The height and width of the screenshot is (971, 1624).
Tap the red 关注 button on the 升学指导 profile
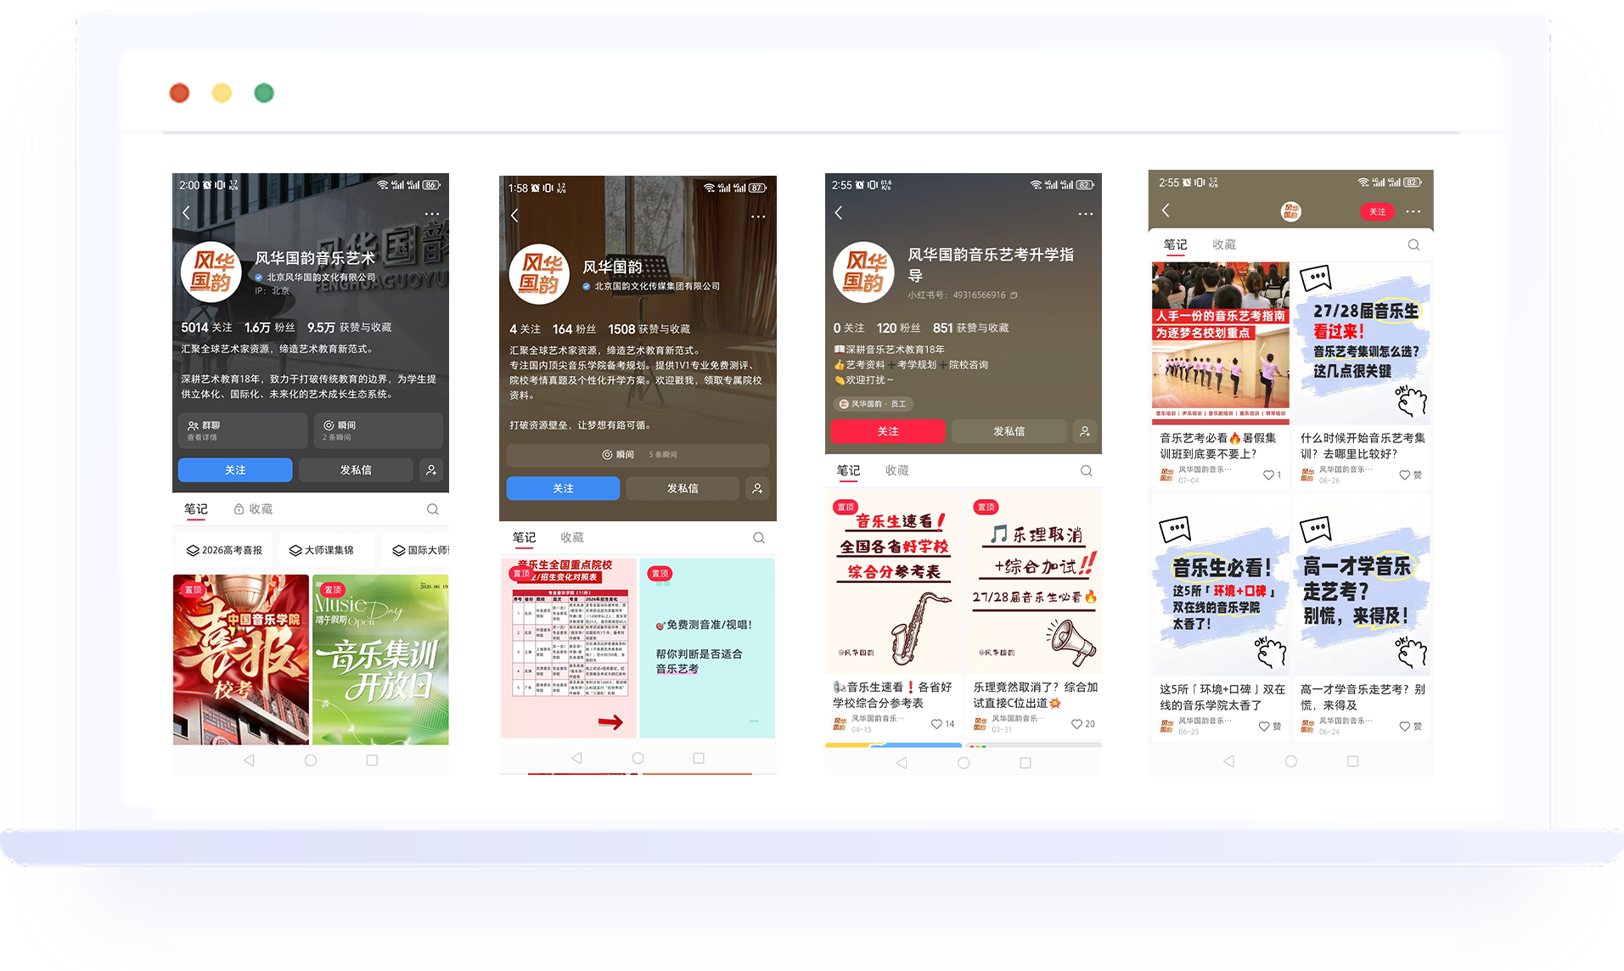[888, 431]
